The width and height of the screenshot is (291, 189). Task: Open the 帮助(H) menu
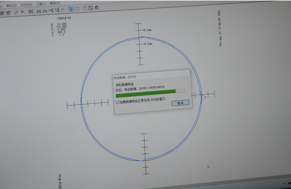[x=55, y=3]
